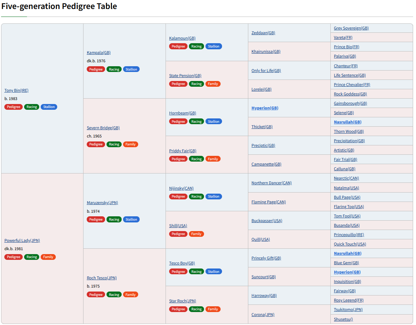The height and width of the screenshot is (325, 416).
Task: Click Stallion badge under Kampala(GB)
Action: pyautogui.click(x=131, y=69)
